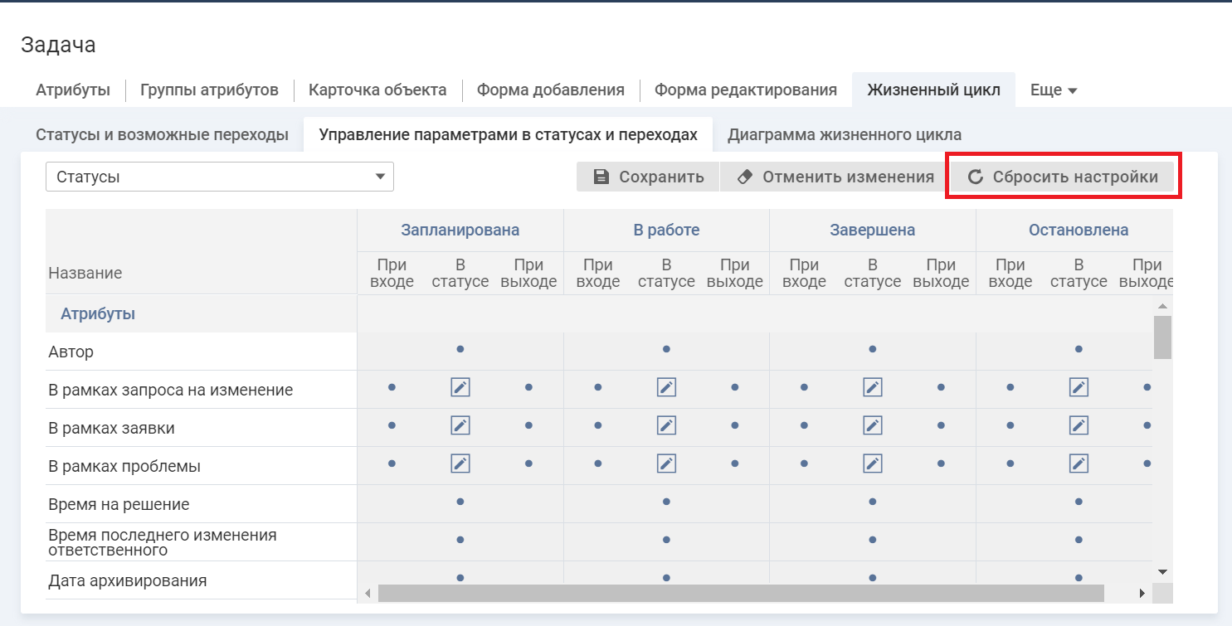Click edit icon for 'В рамках проблемы' under Запланирована
The width and height of the screenshot is (1232, 626).
(460, 463)
